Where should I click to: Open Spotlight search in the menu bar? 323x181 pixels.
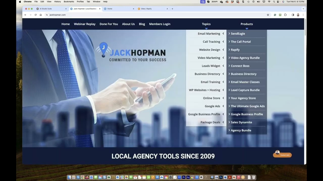tap(274, 2)
